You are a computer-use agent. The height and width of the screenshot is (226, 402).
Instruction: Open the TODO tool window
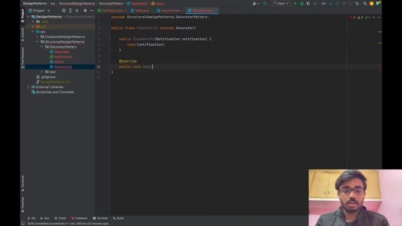point(60,218)
